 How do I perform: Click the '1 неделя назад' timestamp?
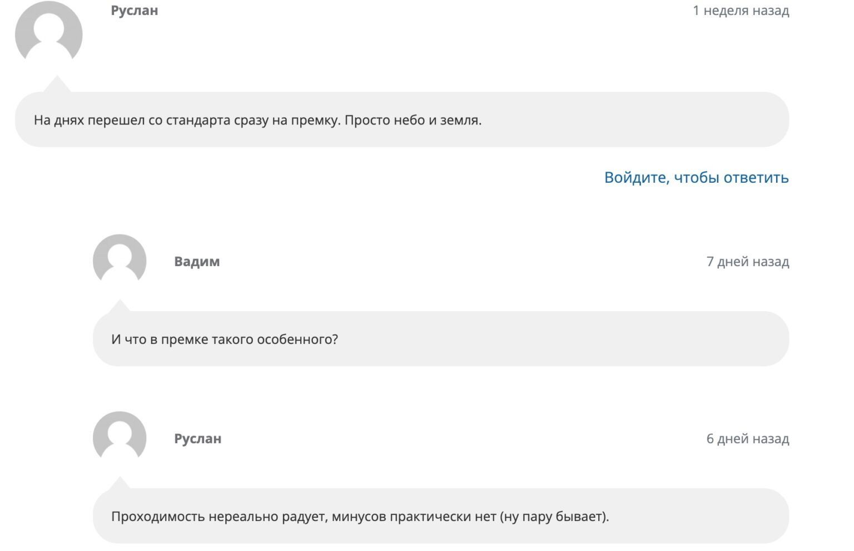pos(740,10)
